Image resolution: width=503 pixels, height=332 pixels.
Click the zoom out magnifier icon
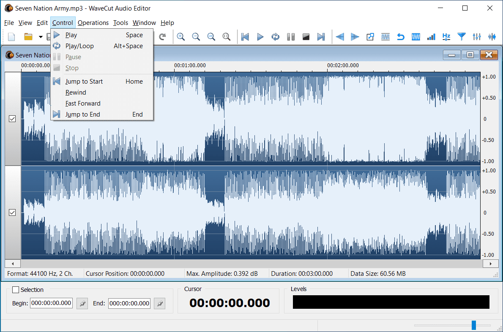pos(196,37)
